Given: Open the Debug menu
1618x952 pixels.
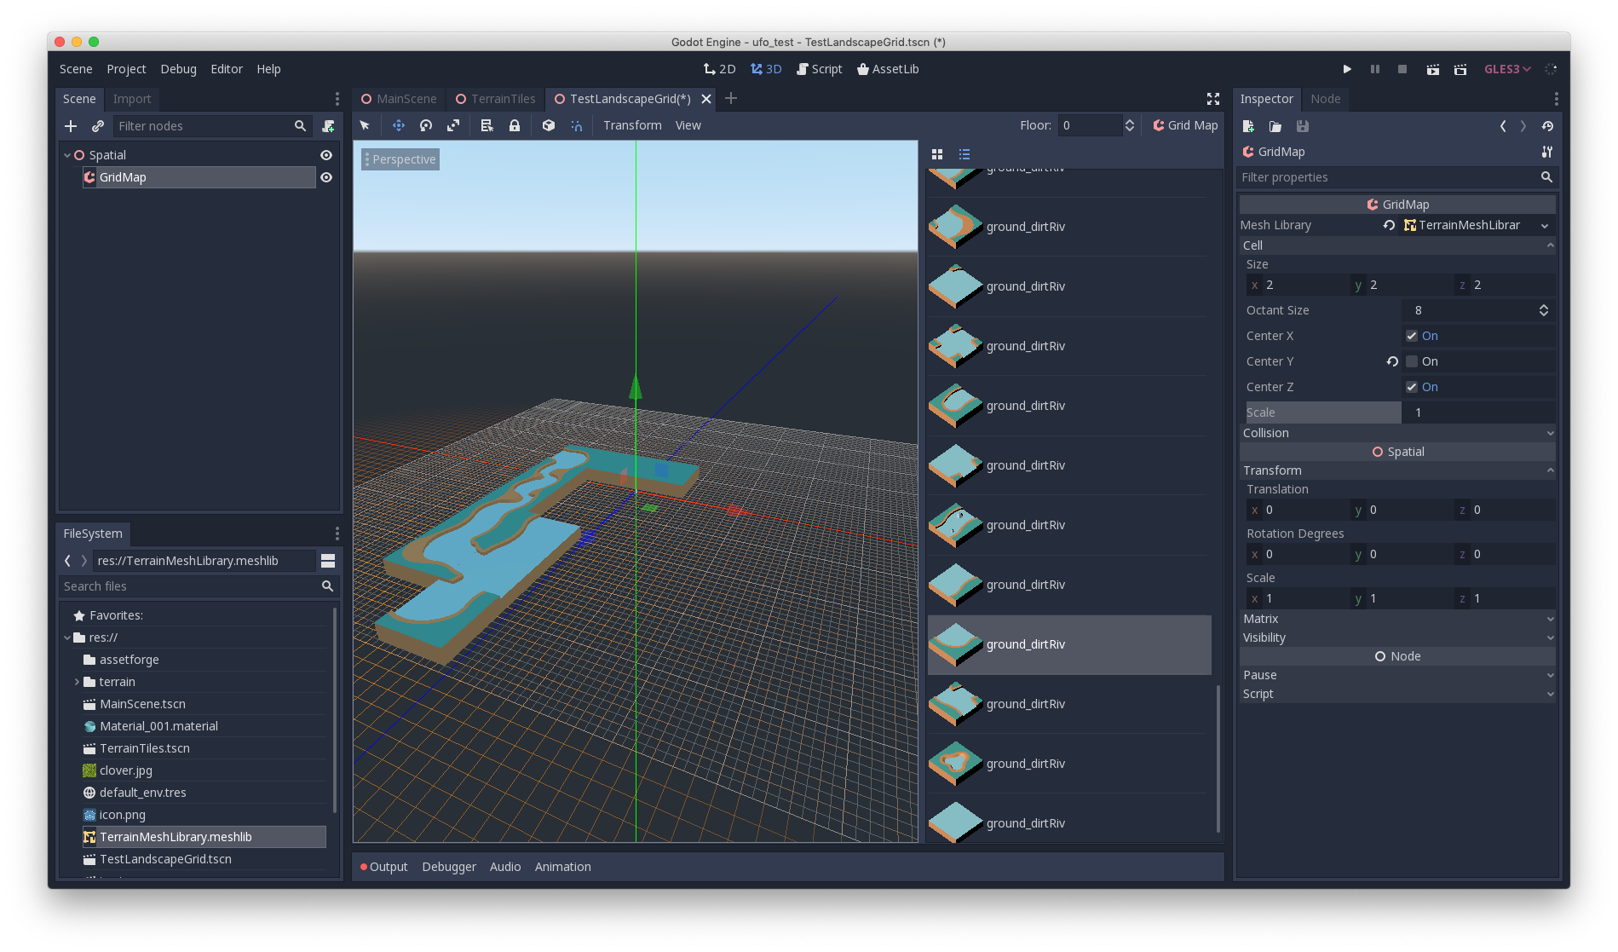Looking at the screenshot, I should click(x=178, y=69).
